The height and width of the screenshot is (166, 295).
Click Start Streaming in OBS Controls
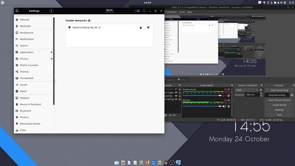pyautogui.click(x=279, y=90)
